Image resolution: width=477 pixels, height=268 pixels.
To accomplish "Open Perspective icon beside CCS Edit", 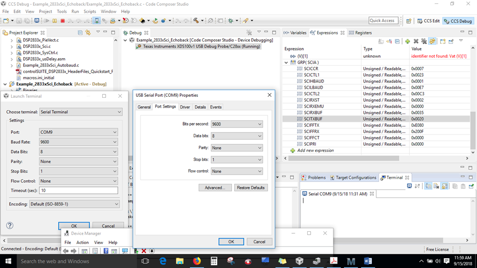I will click(409, 21).
